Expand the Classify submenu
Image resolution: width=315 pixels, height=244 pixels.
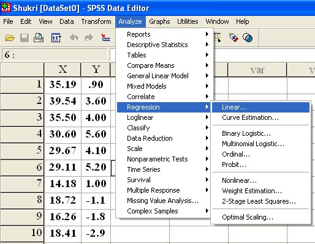click(x=164, y=128)
